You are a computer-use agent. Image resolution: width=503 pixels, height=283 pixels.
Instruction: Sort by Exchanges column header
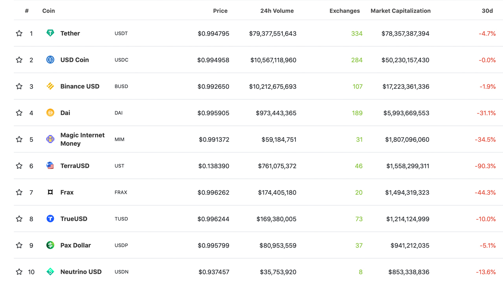(x=345, y=11)
